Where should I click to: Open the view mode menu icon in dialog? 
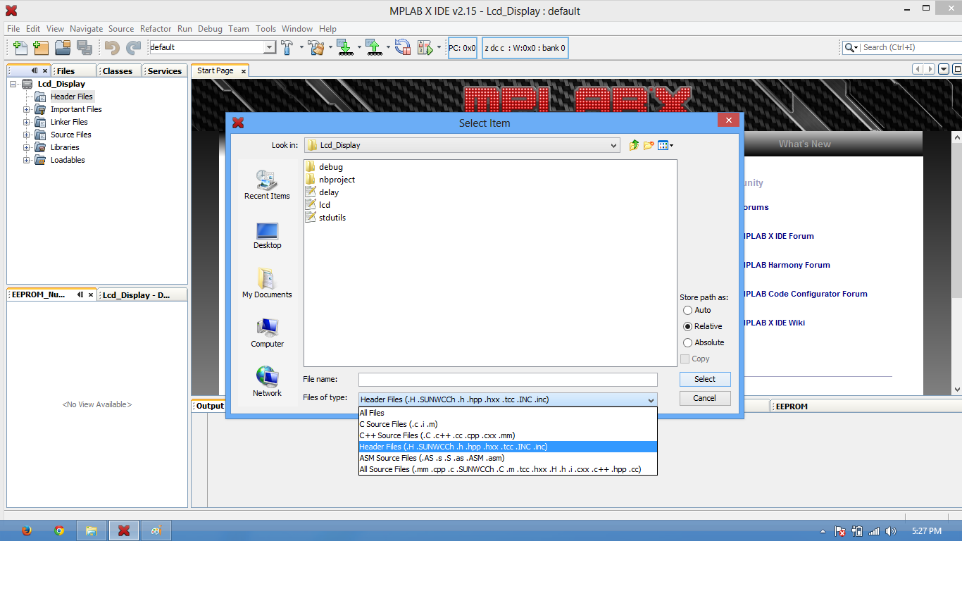[666, 145]
